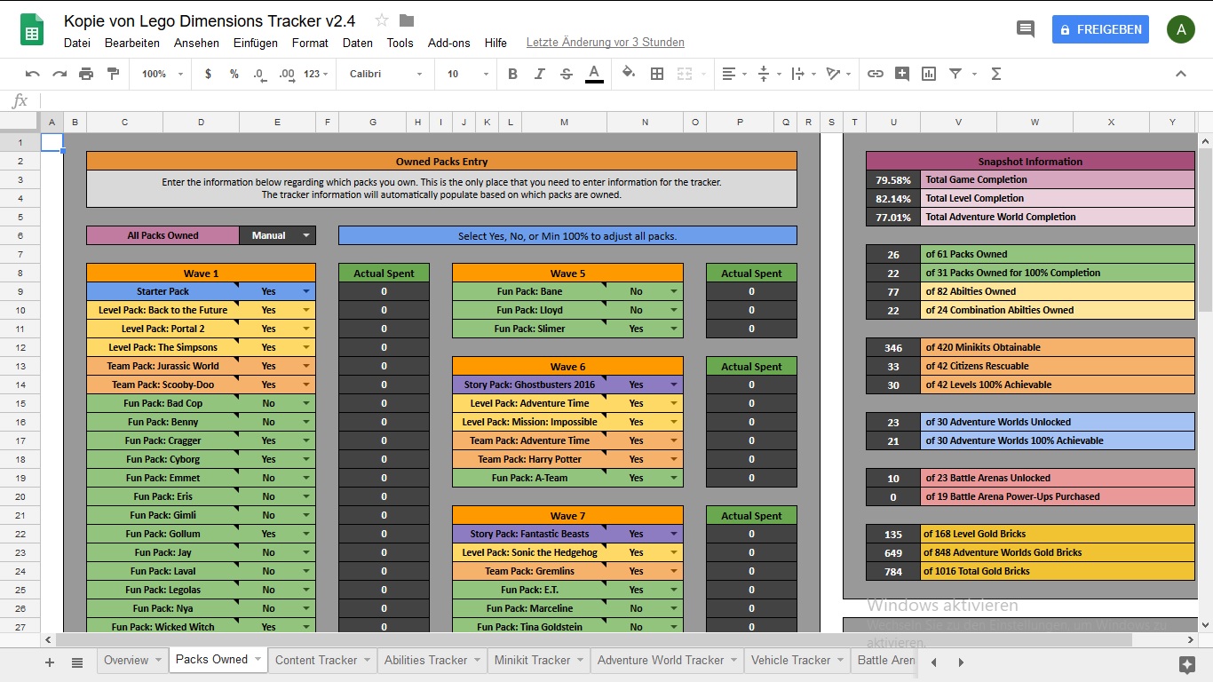Switch to the Minikit Tracker sheet tab

(539, 660)
